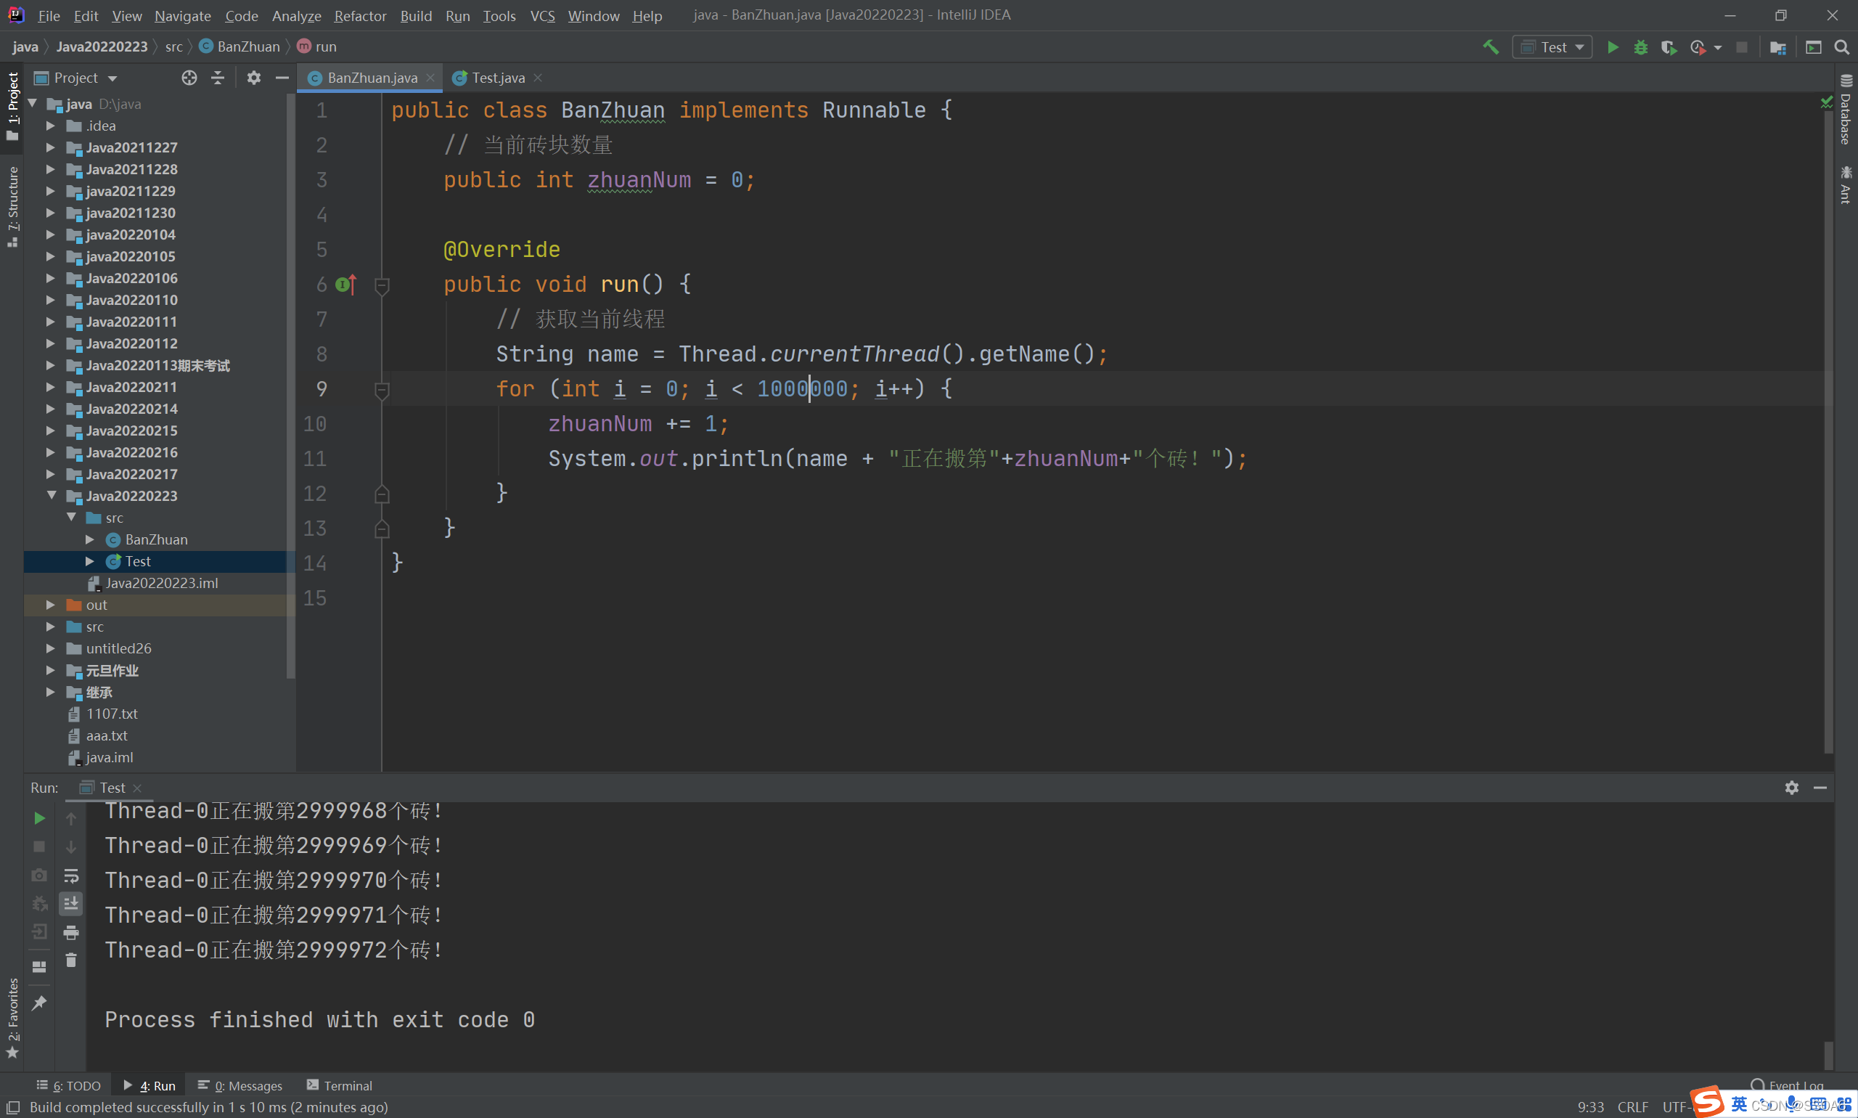The width and height of the screenshot is (1858, 1118).
Task: Toggle scroll to end in console
Action: pyautogui.click(x=71, y=903)
